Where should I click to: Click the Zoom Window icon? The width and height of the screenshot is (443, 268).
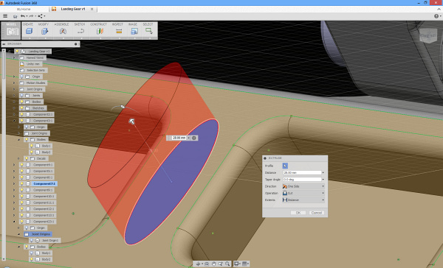coord(220,264)
